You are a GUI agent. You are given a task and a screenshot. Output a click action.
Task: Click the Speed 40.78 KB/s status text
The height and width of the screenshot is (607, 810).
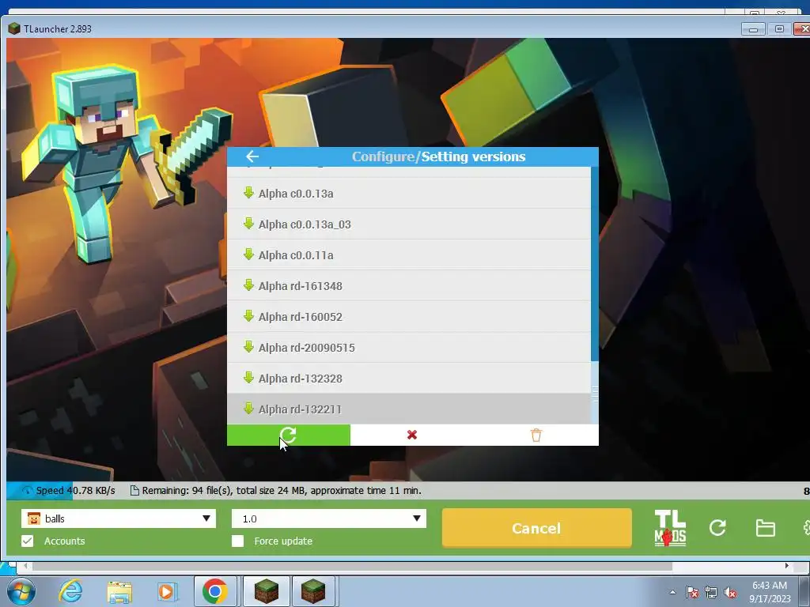[75, 490]
